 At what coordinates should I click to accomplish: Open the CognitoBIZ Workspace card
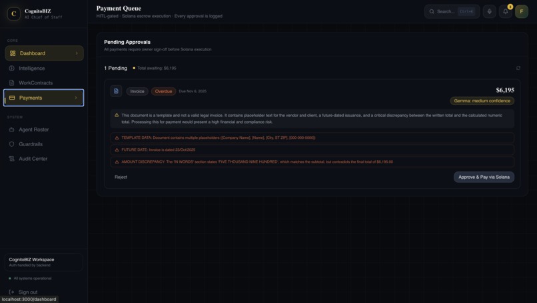pos(43,262)
